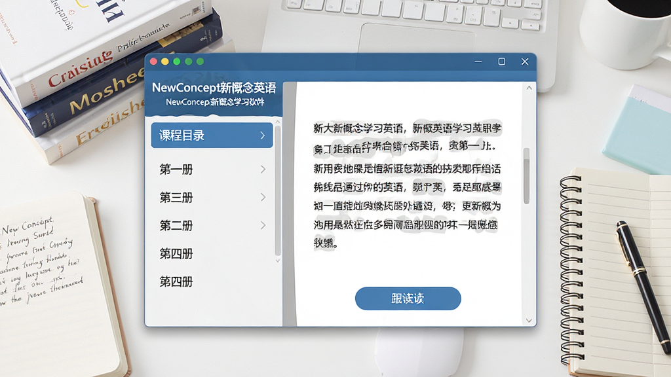Screen dimensions: 671x377
Task: Click the NewConcept新概念英语 header title
Action: (214, 88)
